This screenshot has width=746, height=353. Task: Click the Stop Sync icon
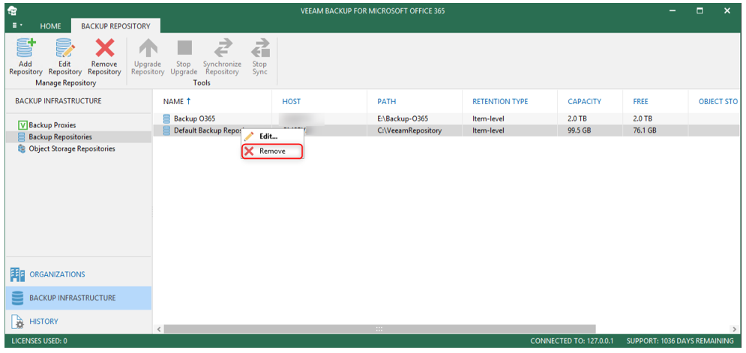coord(260,49)
